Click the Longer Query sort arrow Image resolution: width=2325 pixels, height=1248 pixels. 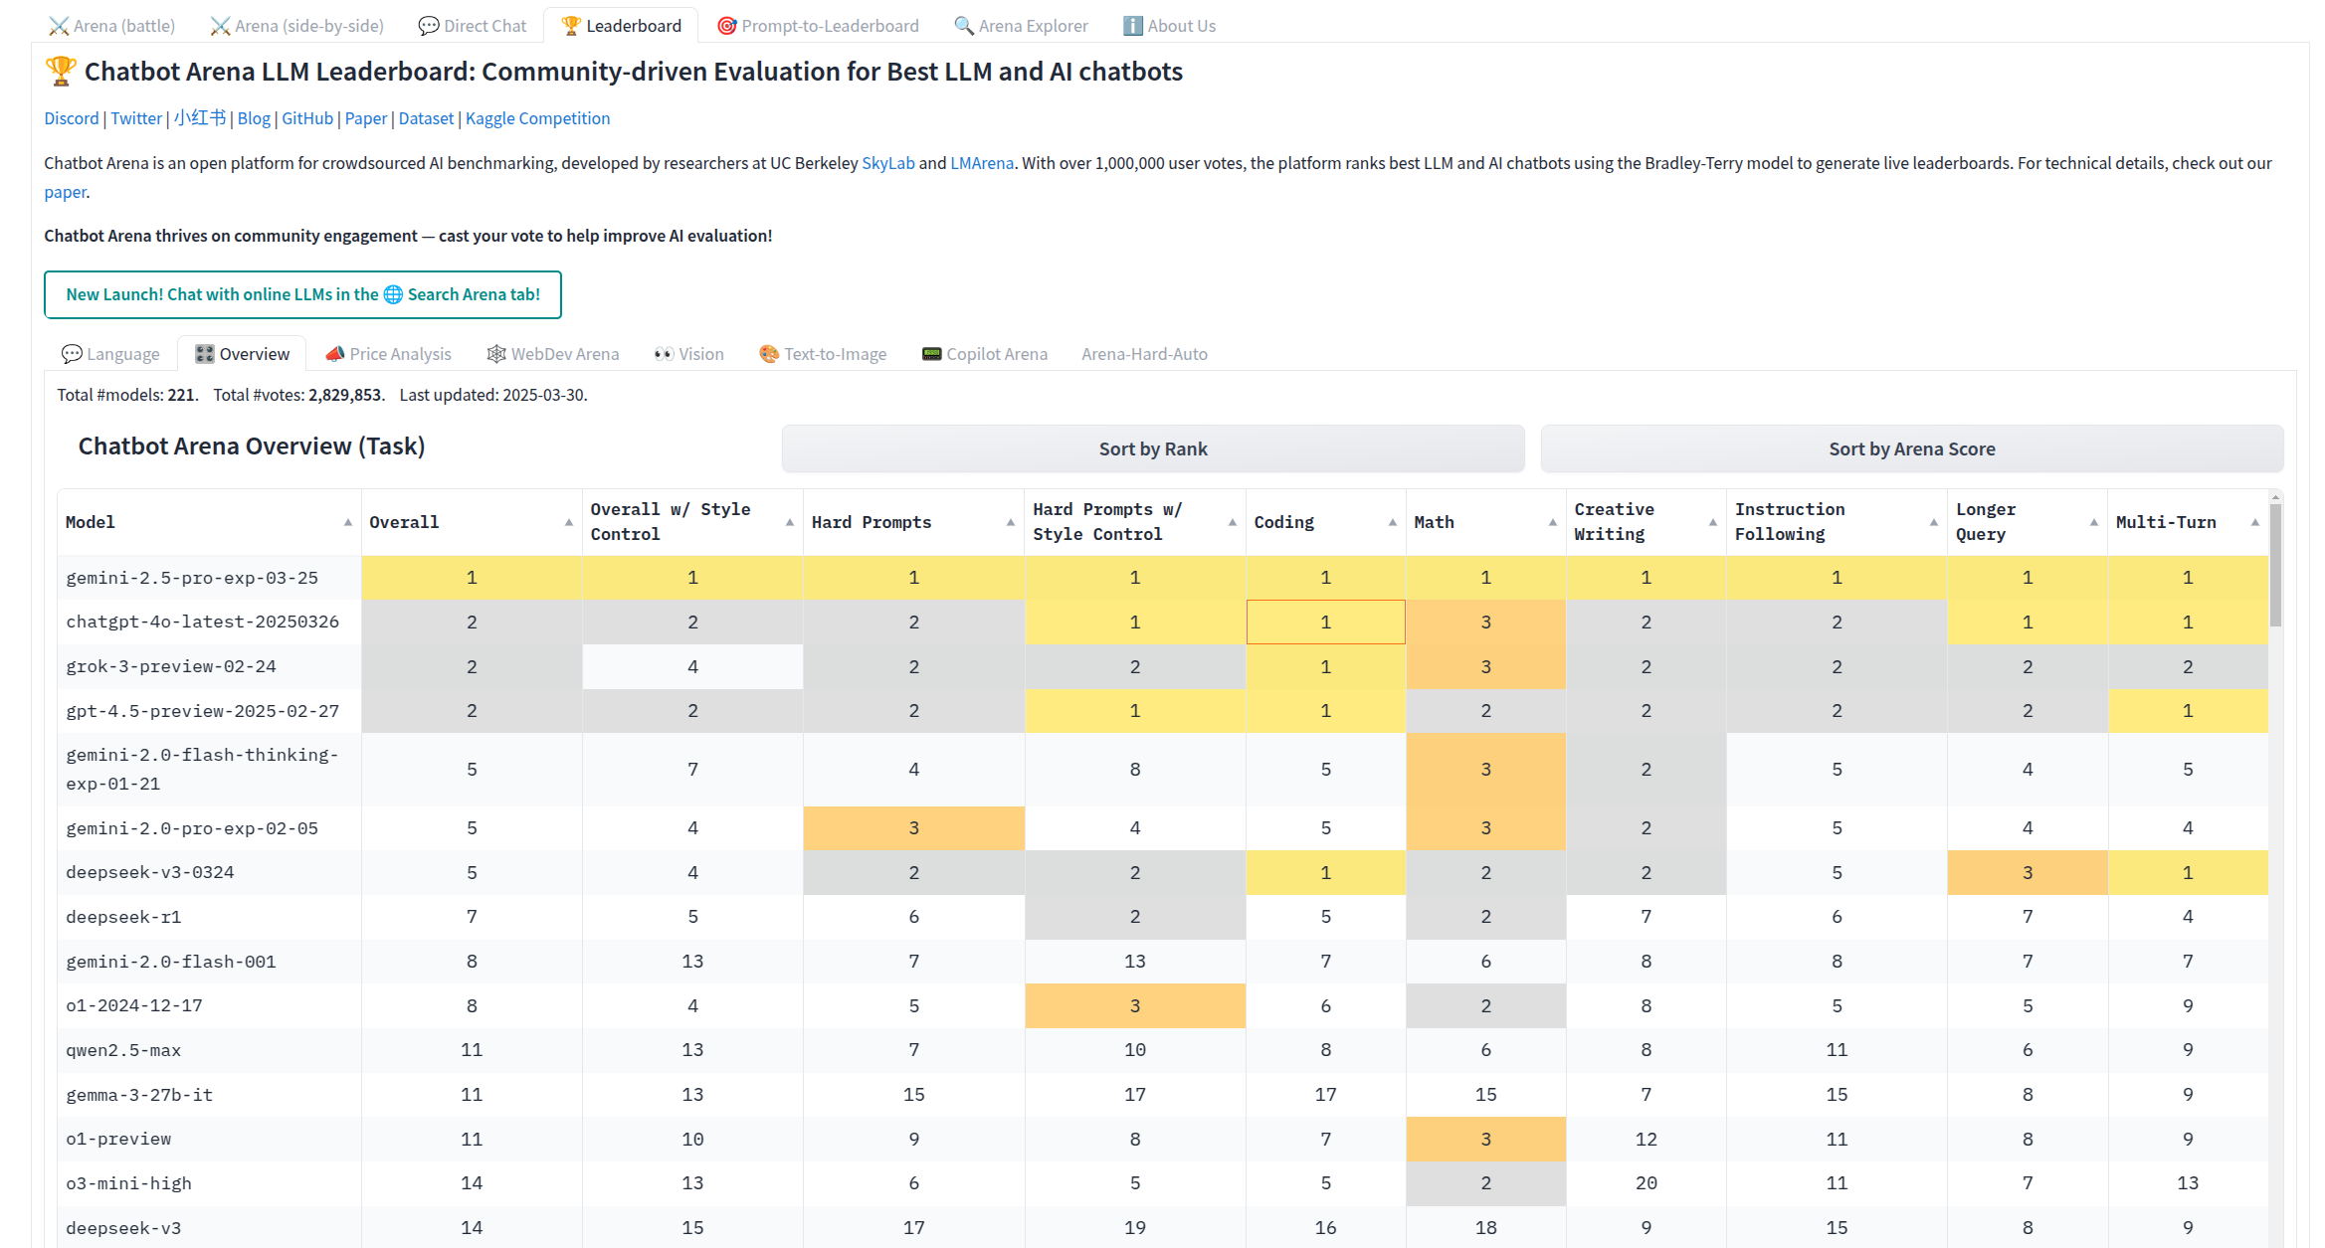click(x=2093, y=522)
